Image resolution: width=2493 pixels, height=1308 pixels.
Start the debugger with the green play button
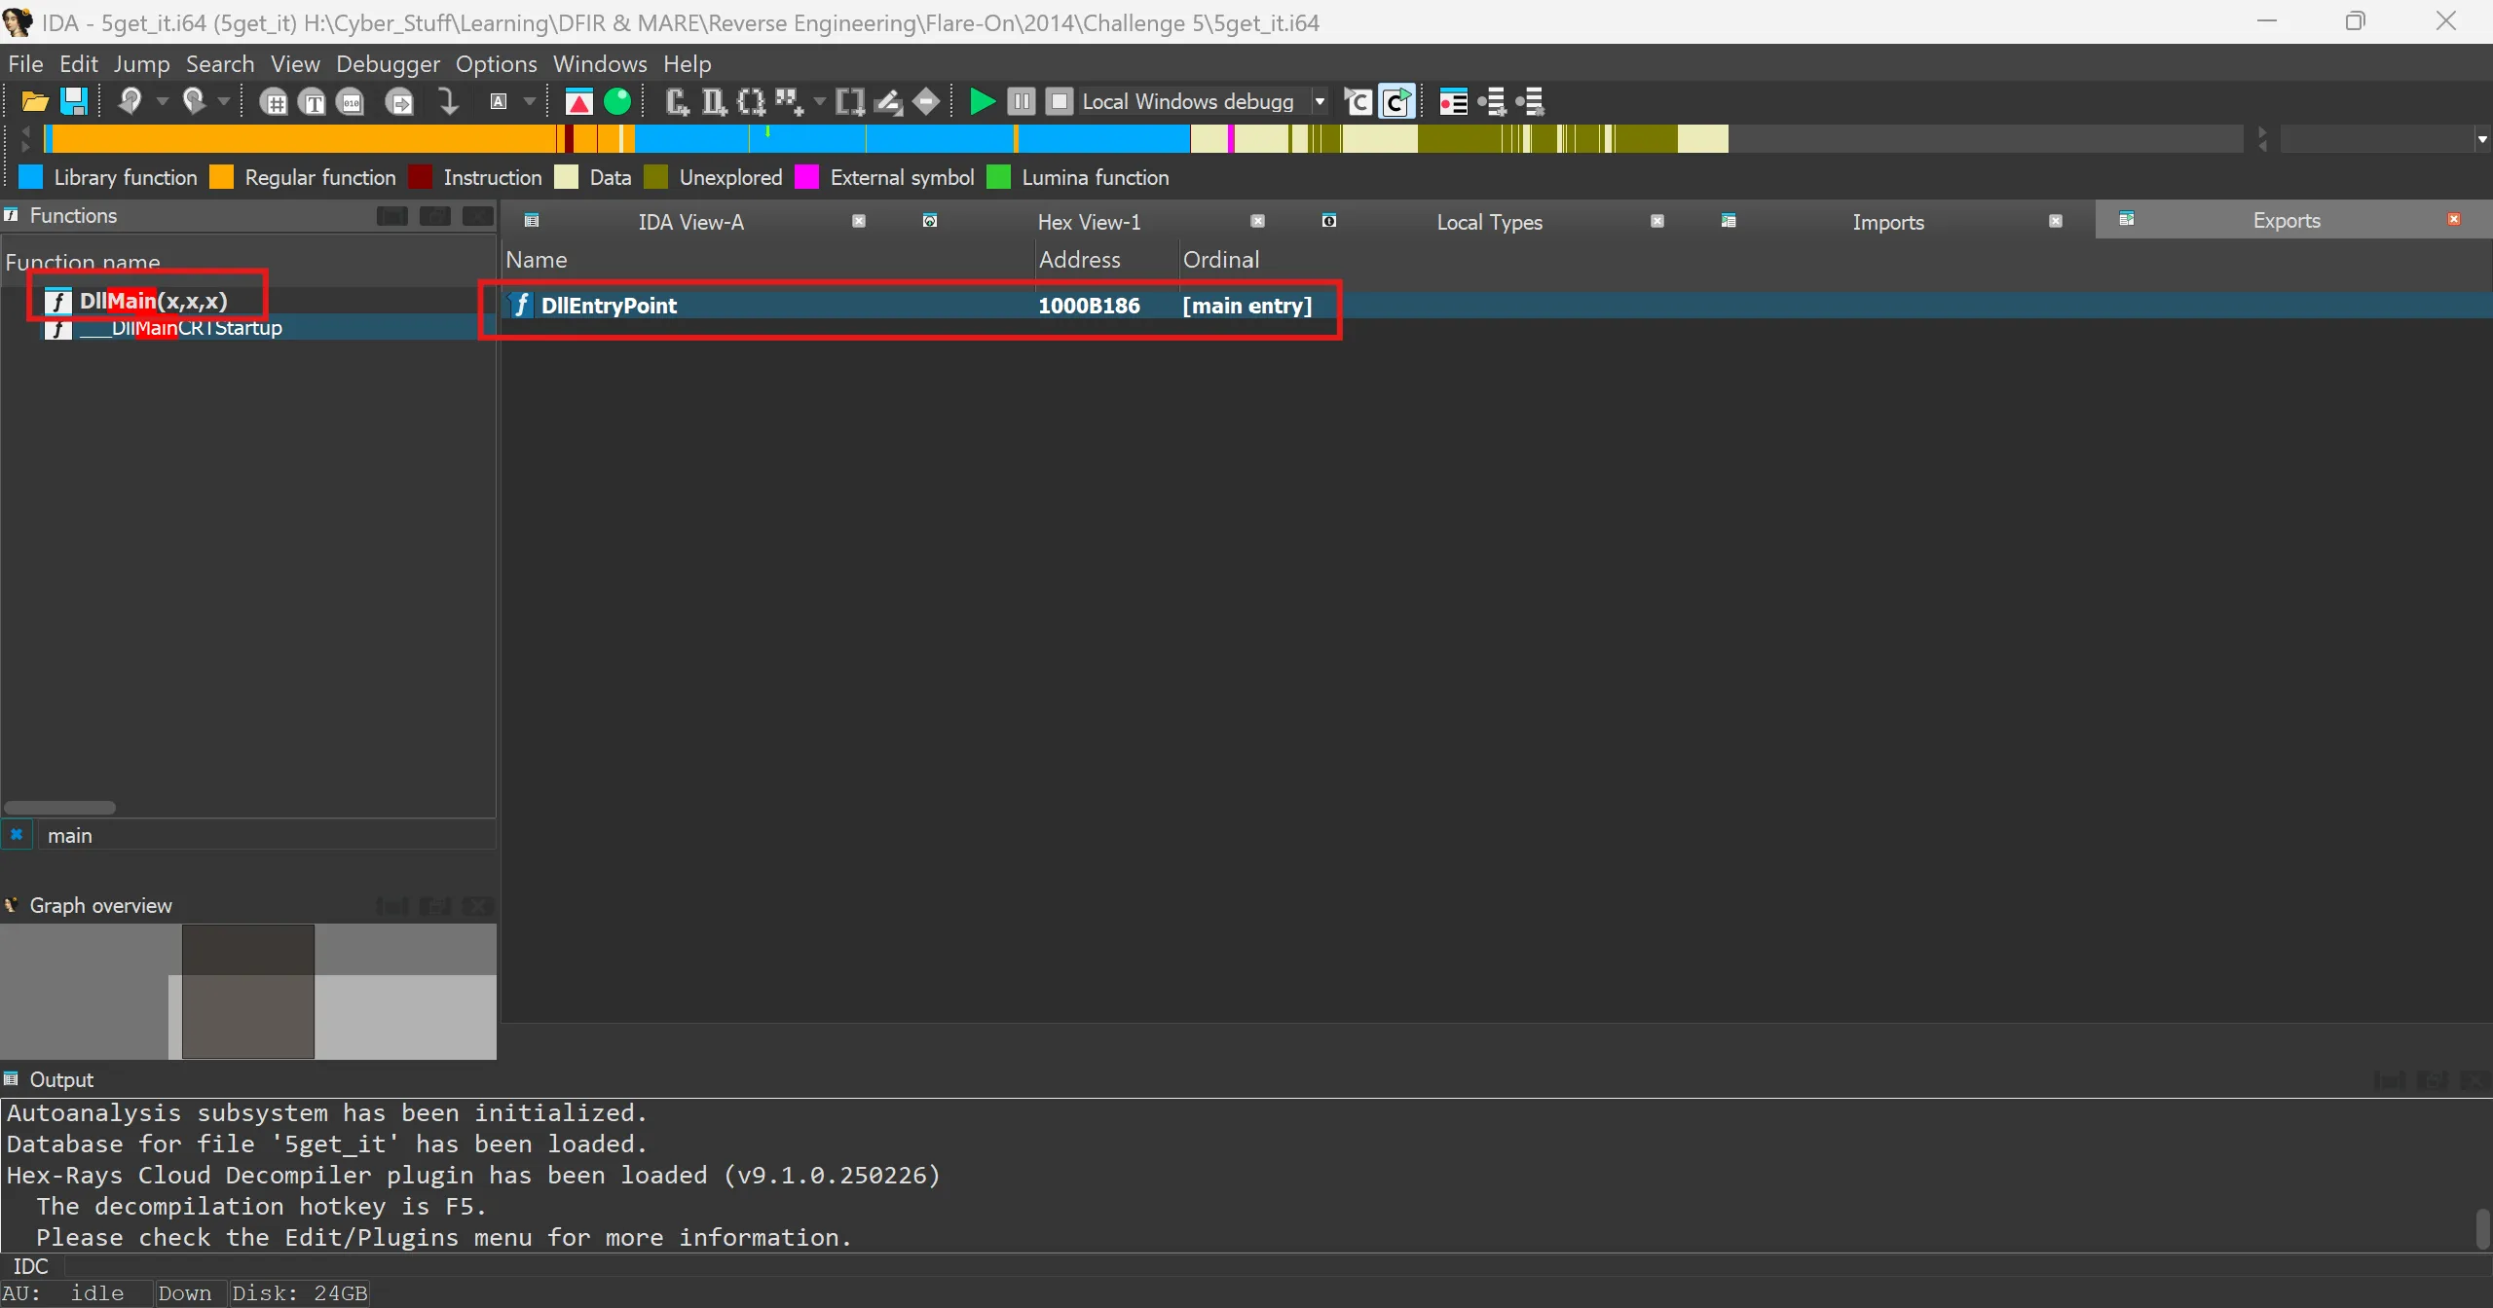coord(982,101)
